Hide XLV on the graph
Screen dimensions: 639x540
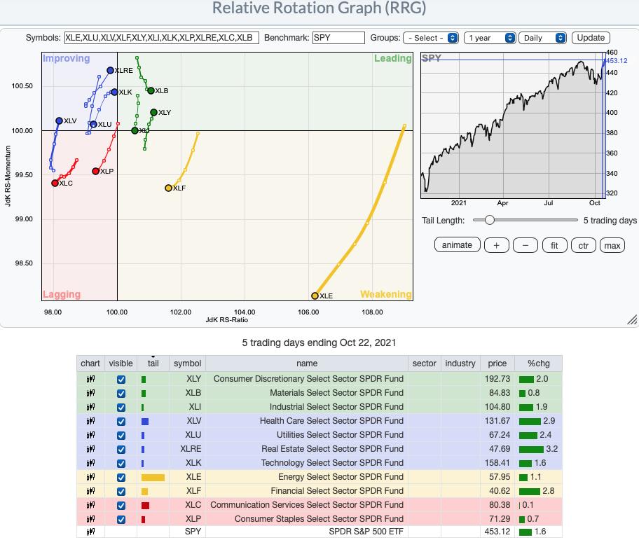(x=121, y=422)
